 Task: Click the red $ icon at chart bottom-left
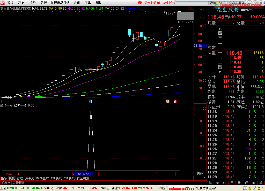coord(2,102)
